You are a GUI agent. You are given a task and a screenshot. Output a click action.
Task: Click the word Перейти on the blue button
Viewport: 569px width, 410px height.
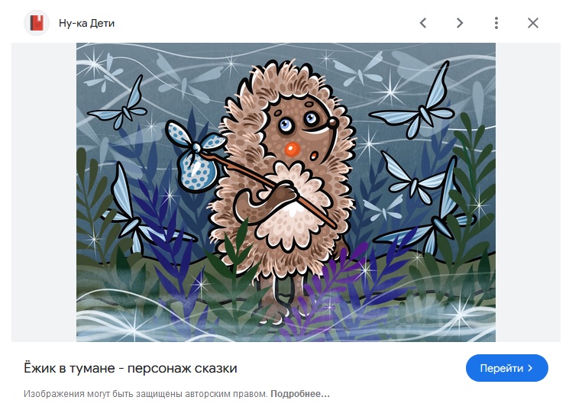(502, 368)
